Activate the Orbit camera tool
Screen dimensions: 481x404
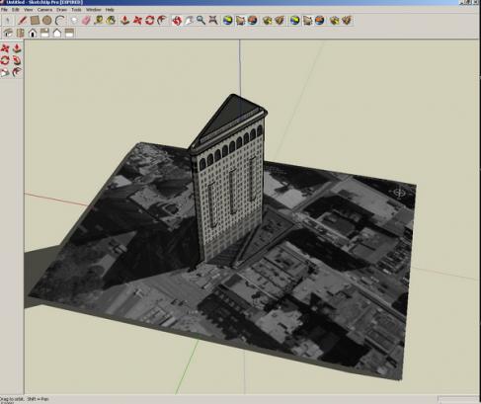tap(177, 21)
